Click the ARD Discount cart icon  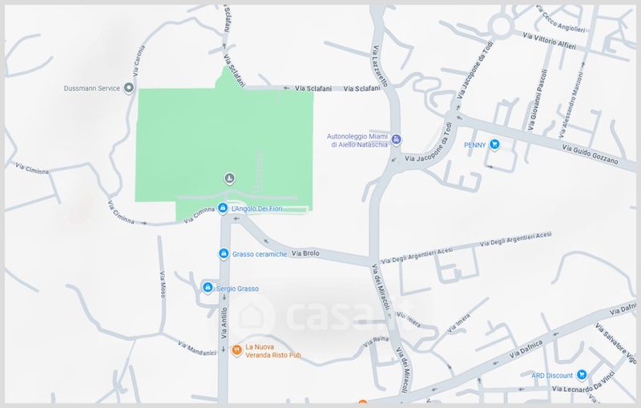(x=582, y=374)
